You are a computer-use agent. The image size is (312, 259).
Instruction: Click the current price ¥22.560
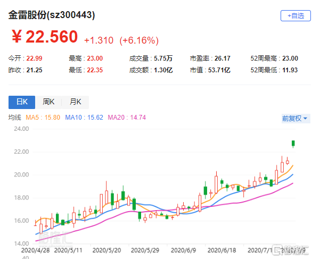(45, 37)
